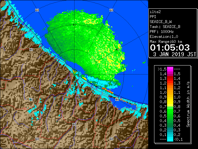Click the "60" ring label southeast over land

pos(111,139)
